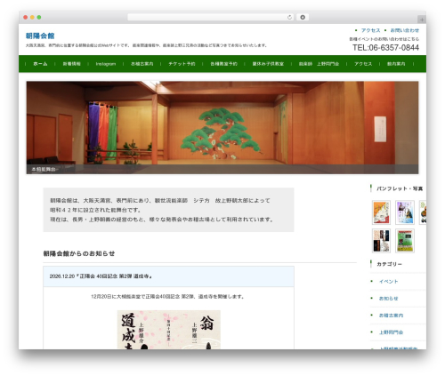Click the phone number TEL:06-6357-0844

(385, 48)
